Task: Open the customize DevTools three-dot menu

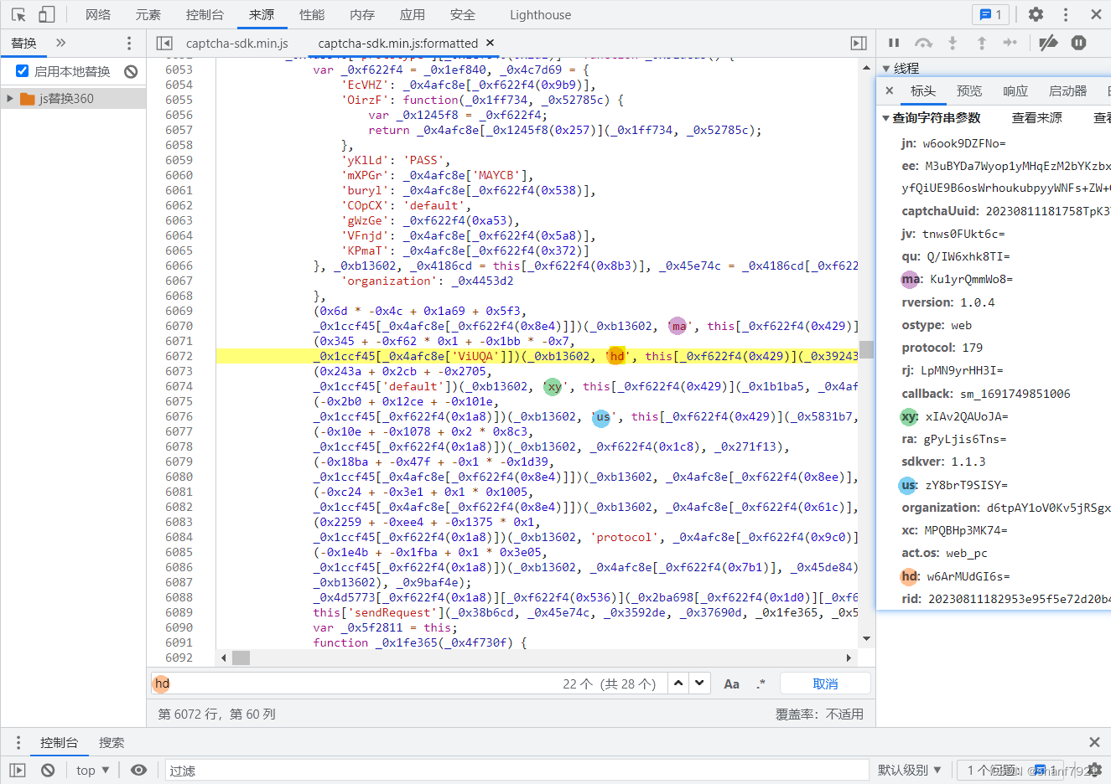Action: click(1066, 14)
